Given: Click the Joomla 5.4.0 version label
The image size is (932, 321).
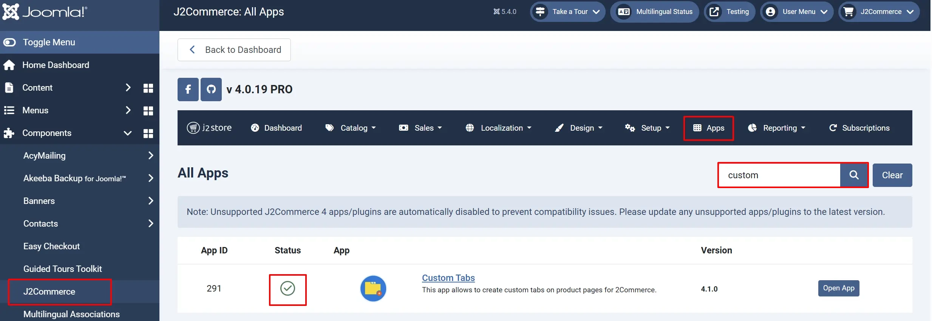Looking at the screenshot, I should click(505, 12).
